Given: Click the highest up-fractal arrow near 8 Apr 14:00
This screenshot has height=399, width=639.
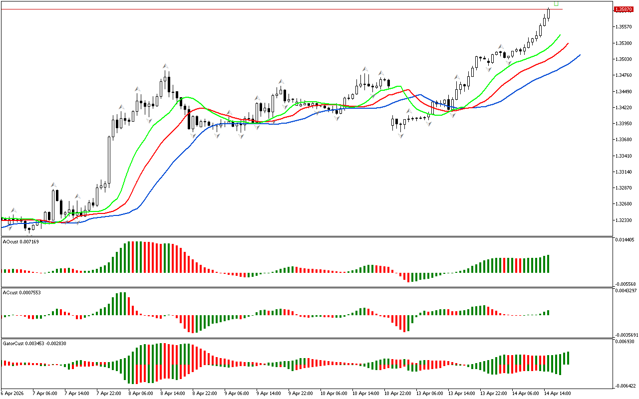Looking at the screenshot, I should coord(165,66).
